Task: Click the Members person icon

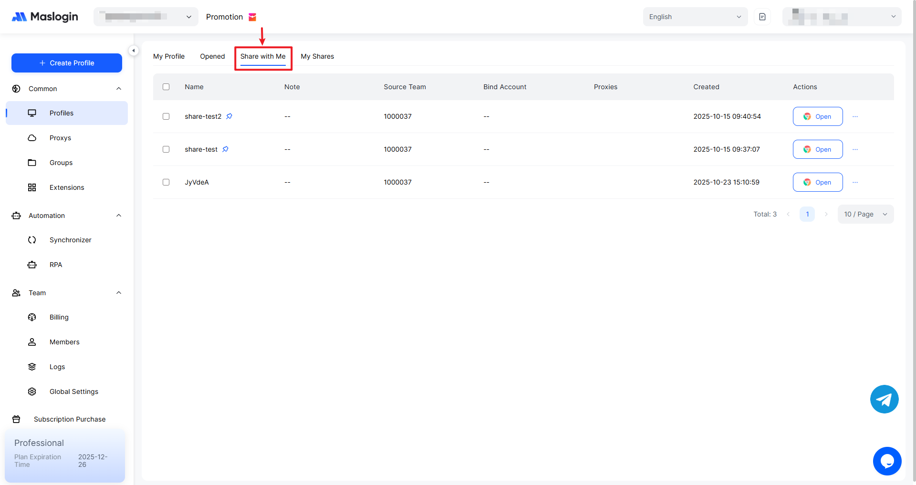Action: point(32,342)
